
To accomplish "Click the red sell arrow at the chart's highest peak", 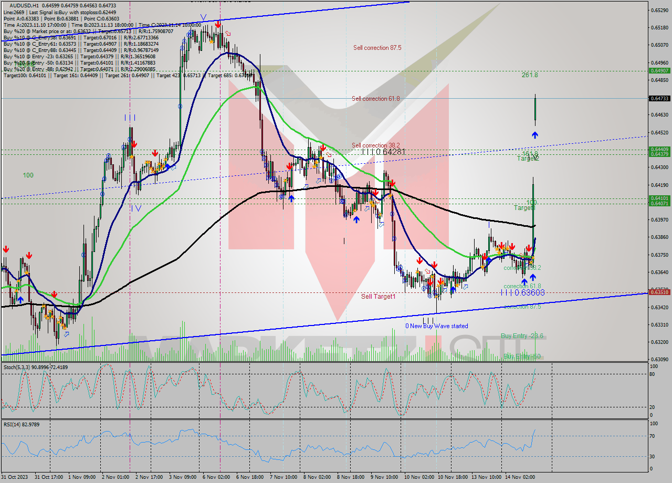I will tap(218, 23).
